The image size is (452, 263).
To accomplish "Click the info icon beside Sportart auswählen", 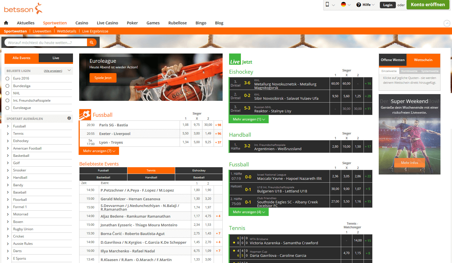I will [x=69, y=118].
